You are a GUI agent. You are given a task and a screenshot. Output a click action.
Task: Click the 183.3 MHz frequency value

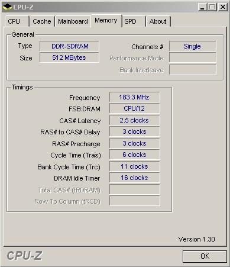pyautogui.click(x=135, y=97)
